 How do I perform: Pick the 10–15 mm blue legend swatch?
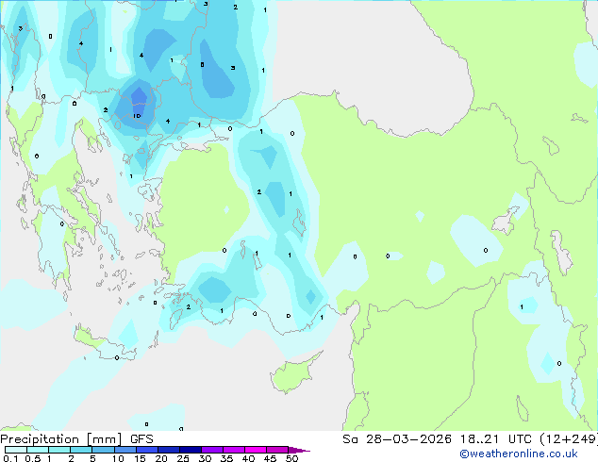125,450
